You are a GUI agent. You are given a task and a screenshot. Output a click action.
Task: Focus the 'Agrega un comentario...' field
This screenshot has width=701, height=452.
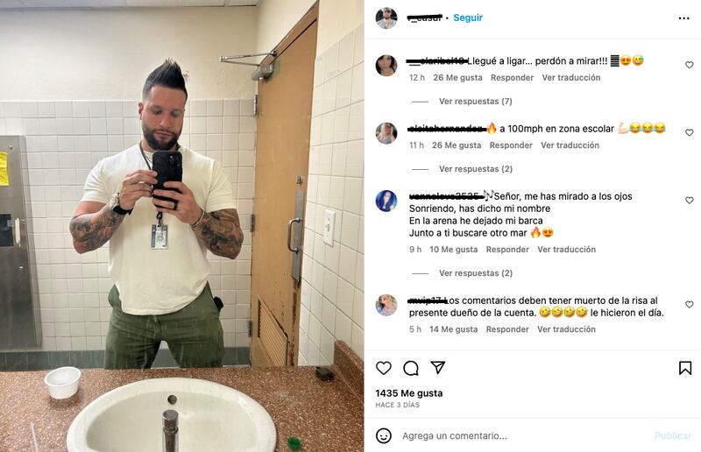pos(523,436)
